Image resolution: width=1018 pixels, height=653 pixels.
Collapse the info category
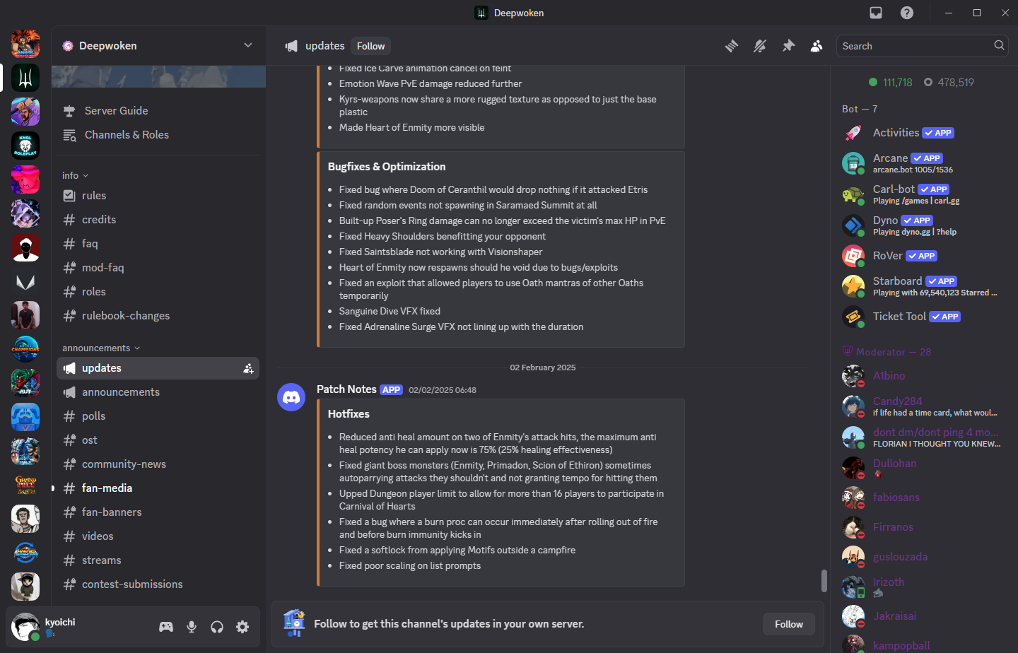[x=75, y=175]
